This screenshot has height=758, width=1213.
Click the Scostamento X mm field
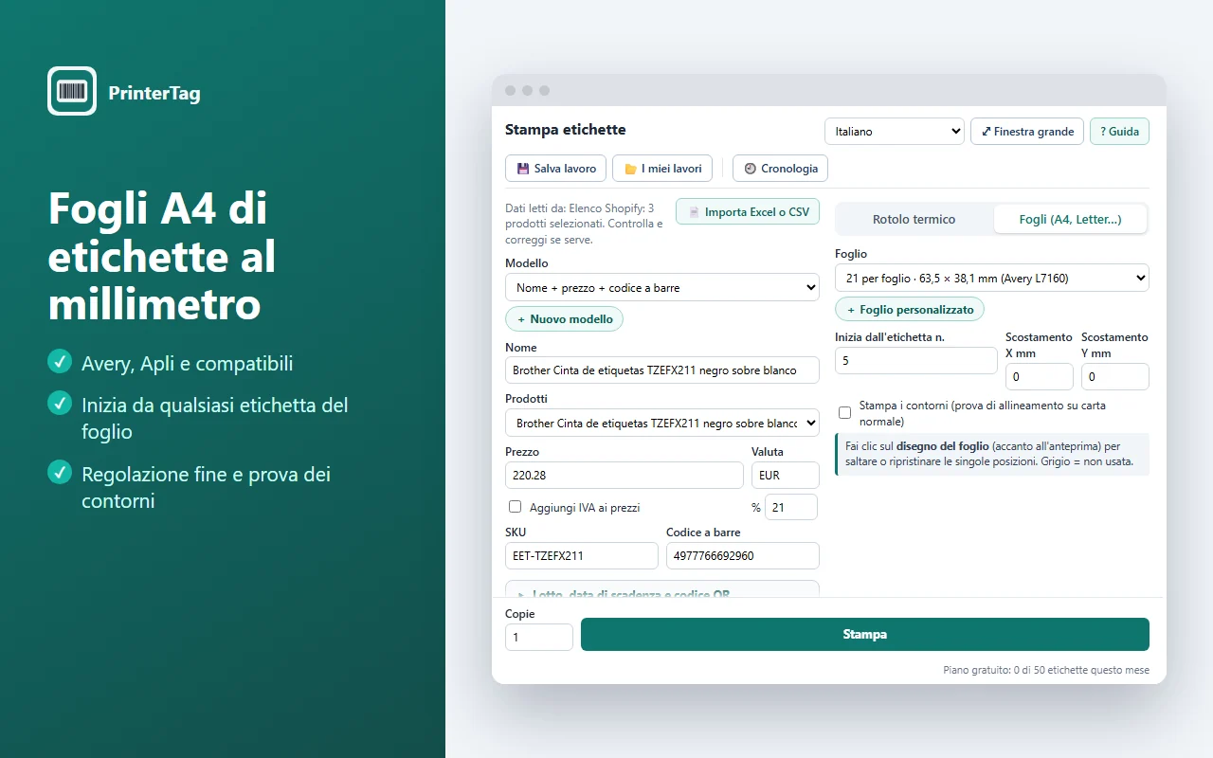point(1040,377)
